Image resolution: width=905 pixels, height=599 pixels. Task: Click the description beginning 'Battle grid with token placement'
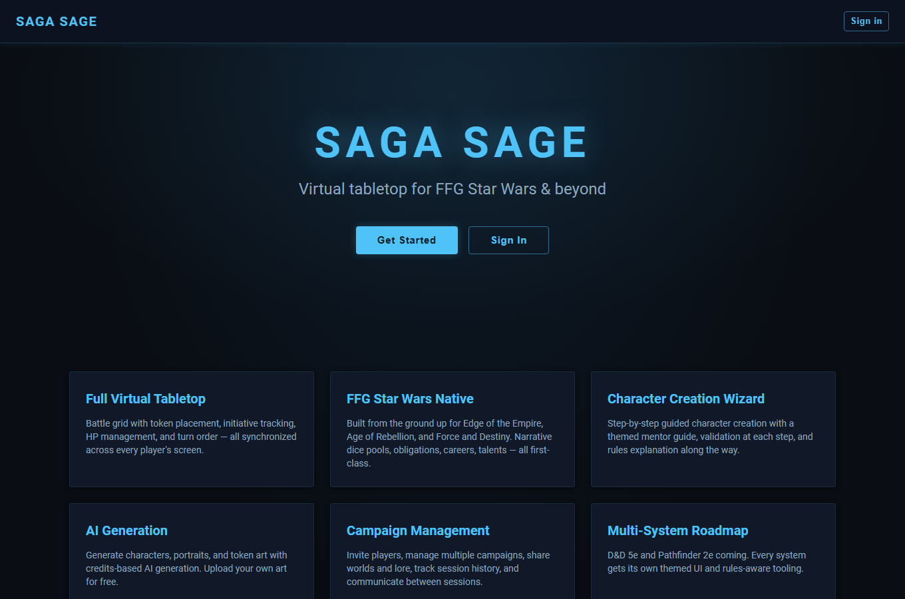pos(191,437)
